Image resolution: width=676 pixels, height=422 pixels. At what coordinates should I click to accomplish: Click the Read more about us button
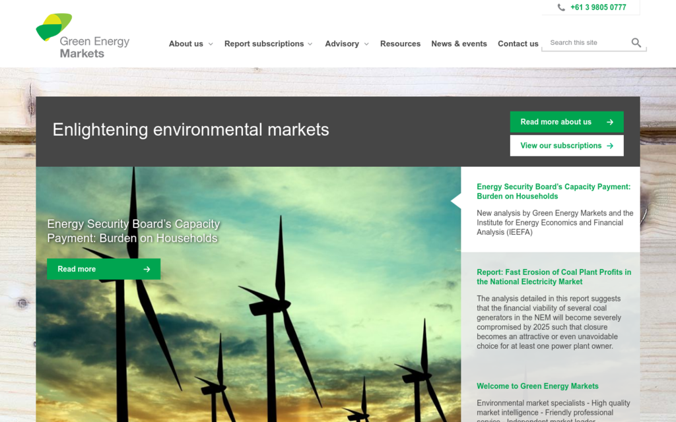point(566,122)
